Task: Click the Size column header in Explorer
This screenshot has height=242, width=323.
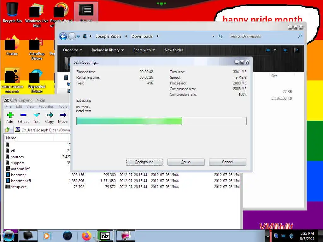Action: 274,76
